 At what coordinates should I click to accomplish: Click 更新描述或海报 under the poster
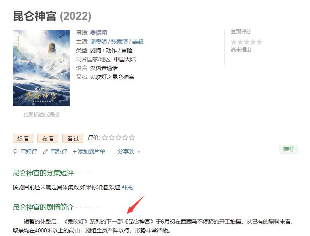click(41, 114)
